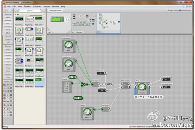Click the multiply node before the De-clipper
The width and height of the screenshot is (195, 130).
click(x=84, y=84)
